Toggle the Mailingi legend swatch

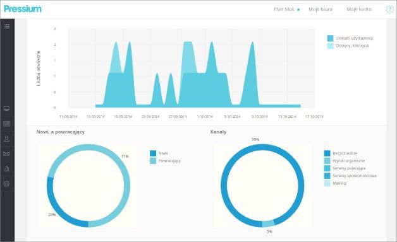coord(327,183)
